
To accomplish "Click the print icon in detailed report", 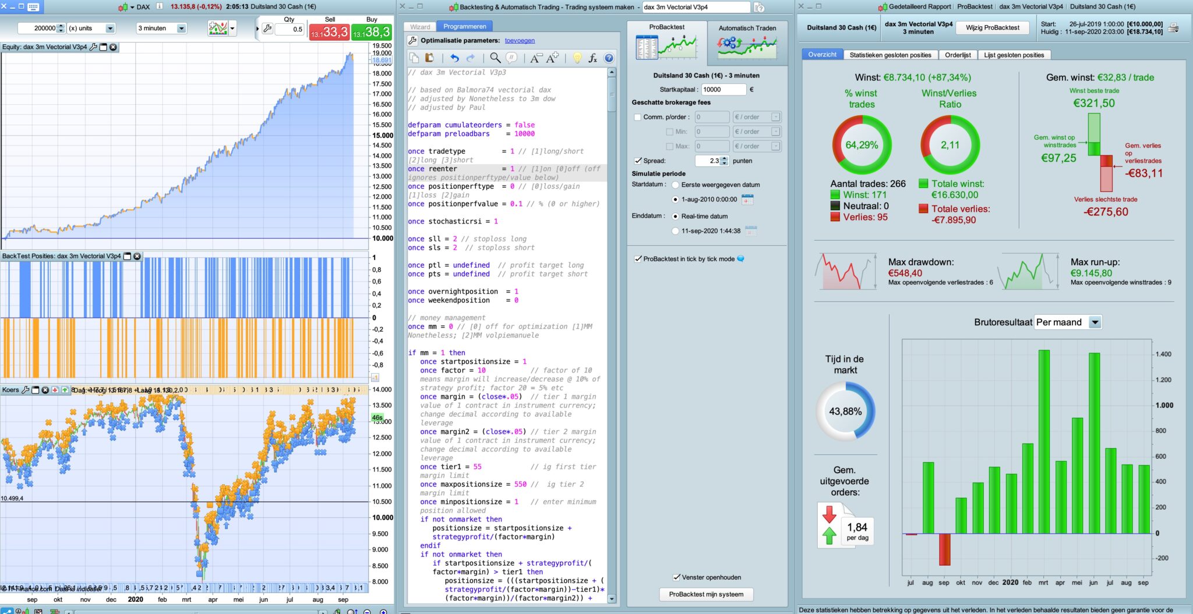I will (1174, 28).
